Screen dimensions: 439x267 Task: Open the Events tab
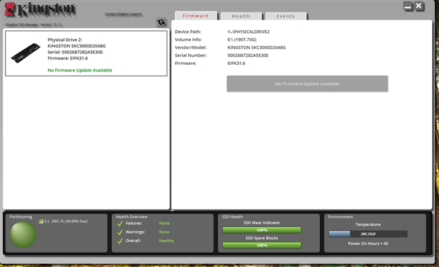click(x=286, y=16)
